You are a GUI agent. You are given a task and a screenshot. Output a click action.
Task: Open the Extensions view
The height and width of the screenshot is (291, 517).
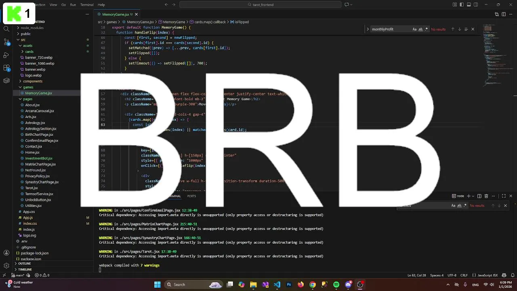point(6,67)
